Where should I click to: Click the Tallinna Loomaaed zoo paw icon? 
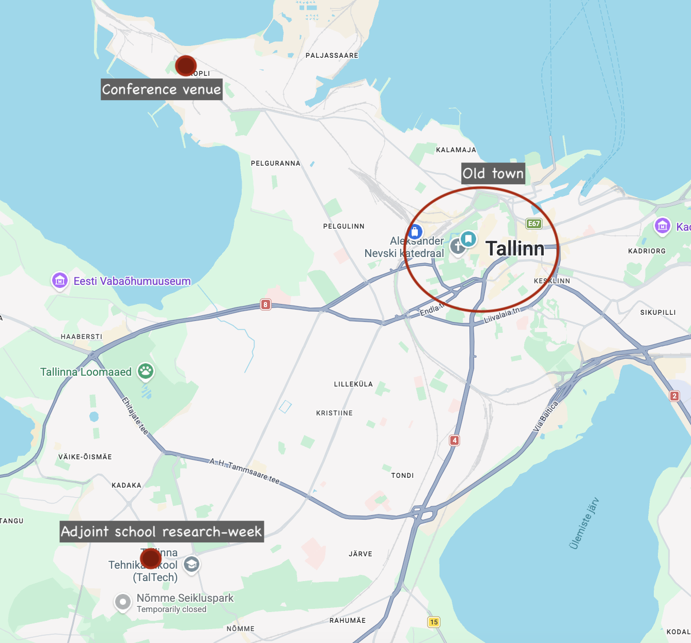pos(146,371)
